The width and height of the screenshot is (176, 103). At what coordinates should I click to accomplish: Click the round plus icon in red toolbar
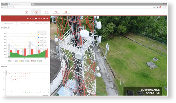[47, 19]
